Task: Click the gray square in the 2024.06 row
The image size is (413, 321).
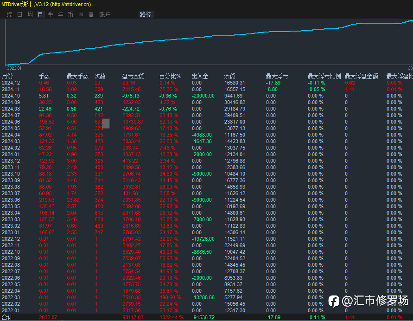Action: coord(106,123)
